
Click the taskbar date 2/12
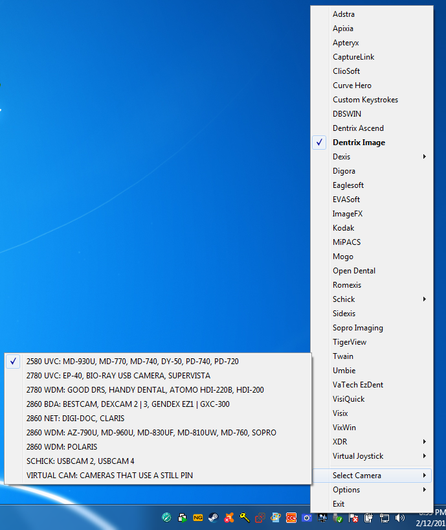(430, 524)
